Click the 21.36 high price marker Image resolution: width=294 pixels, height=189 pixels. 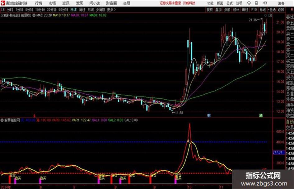253,20
